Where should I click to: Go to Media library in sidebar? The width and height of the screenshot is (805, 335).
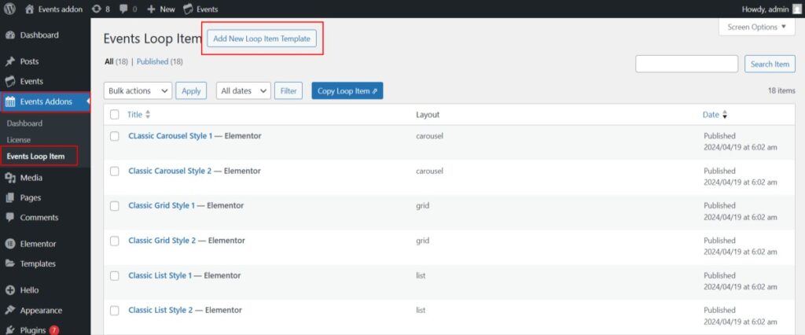(x=31, y=178)
